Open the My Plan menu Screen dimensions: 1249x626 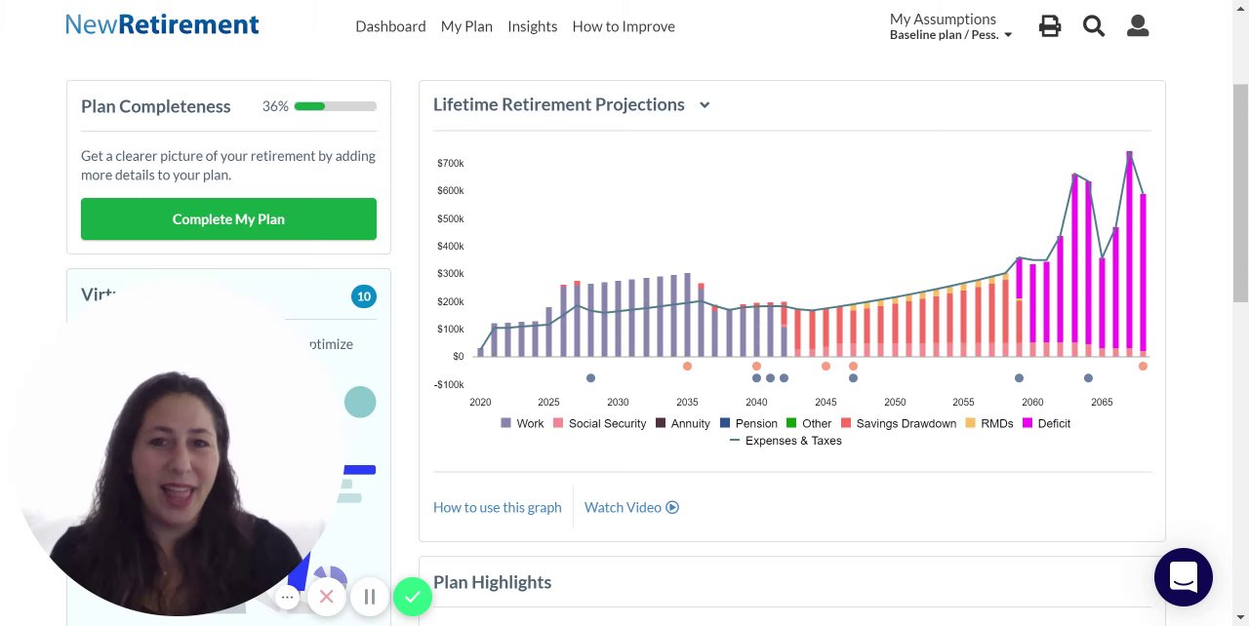pyautogui.click(x=466, y=26)
